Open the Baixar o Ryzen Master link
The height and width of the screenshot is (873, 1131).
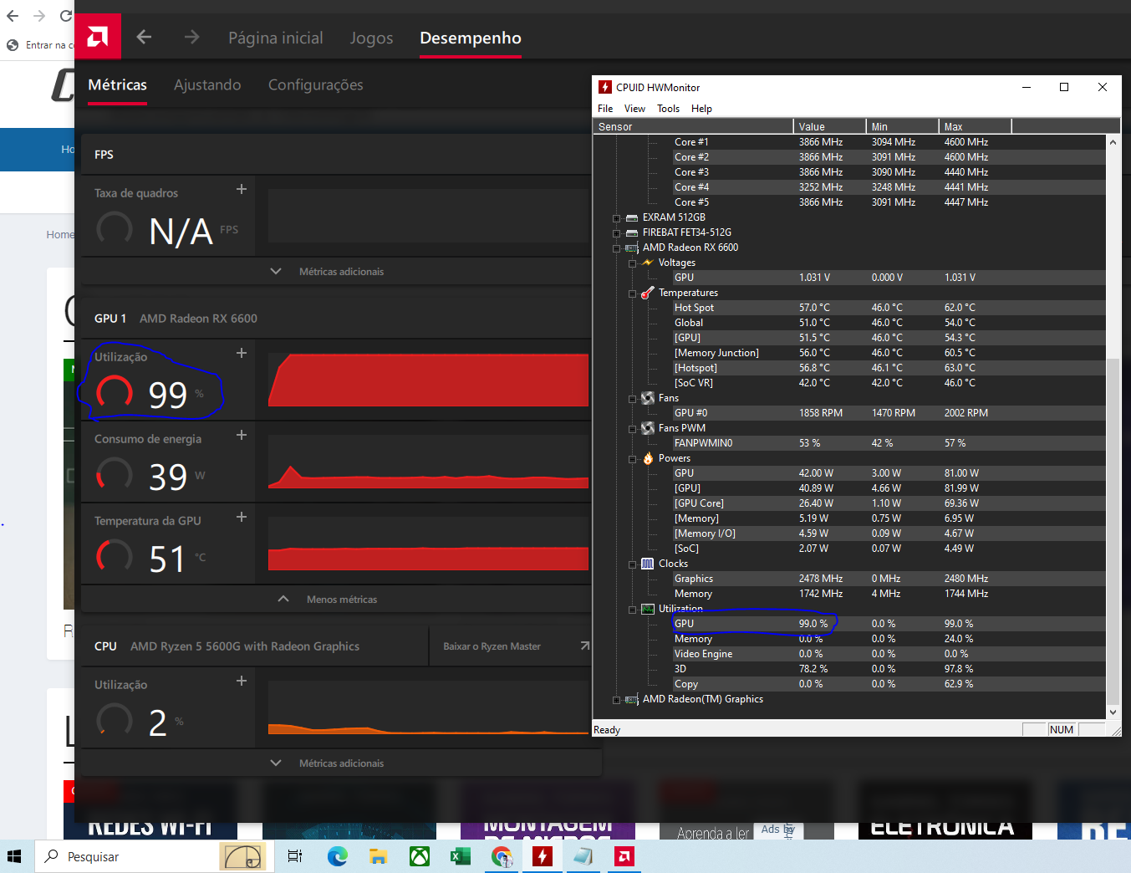492,646
